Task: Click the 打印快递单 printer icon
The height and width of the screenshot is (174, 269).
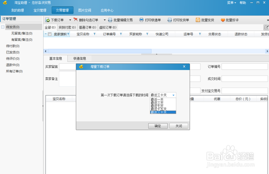Action: 142,20
